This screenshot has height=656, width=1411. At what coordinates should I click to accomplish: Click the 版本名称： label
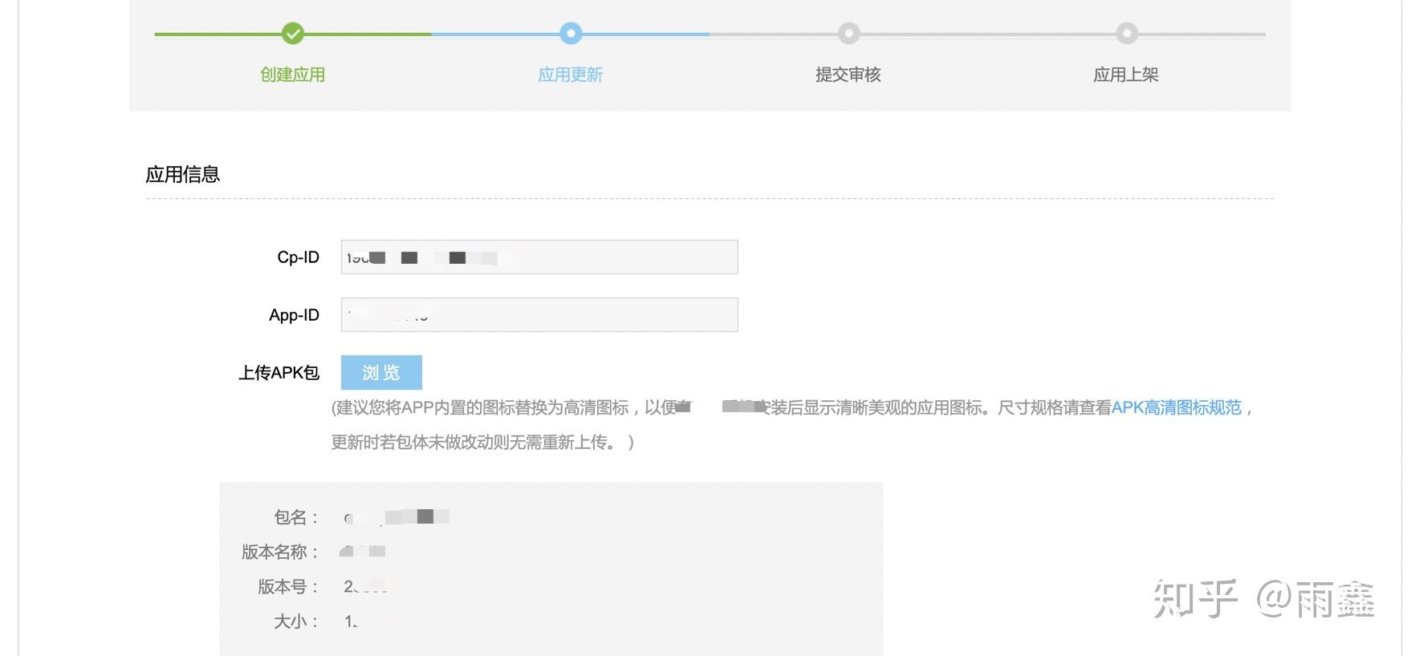280,552
